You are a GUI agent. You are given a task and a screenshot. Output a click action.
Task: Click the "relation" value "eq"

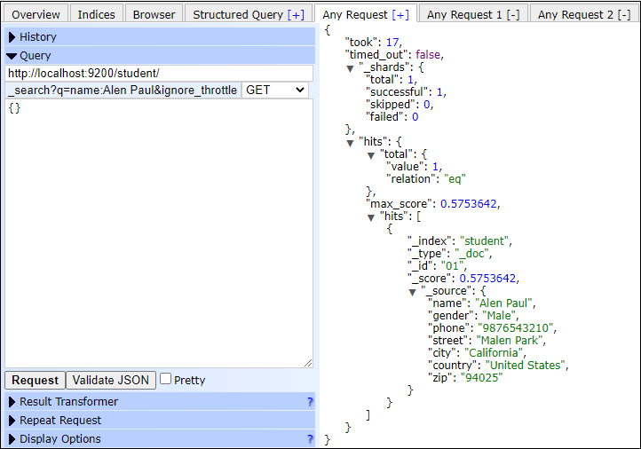(455, 179)
